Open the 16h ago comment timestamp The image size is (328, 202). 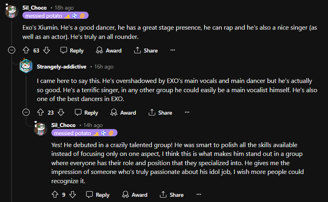pos(104,67)
